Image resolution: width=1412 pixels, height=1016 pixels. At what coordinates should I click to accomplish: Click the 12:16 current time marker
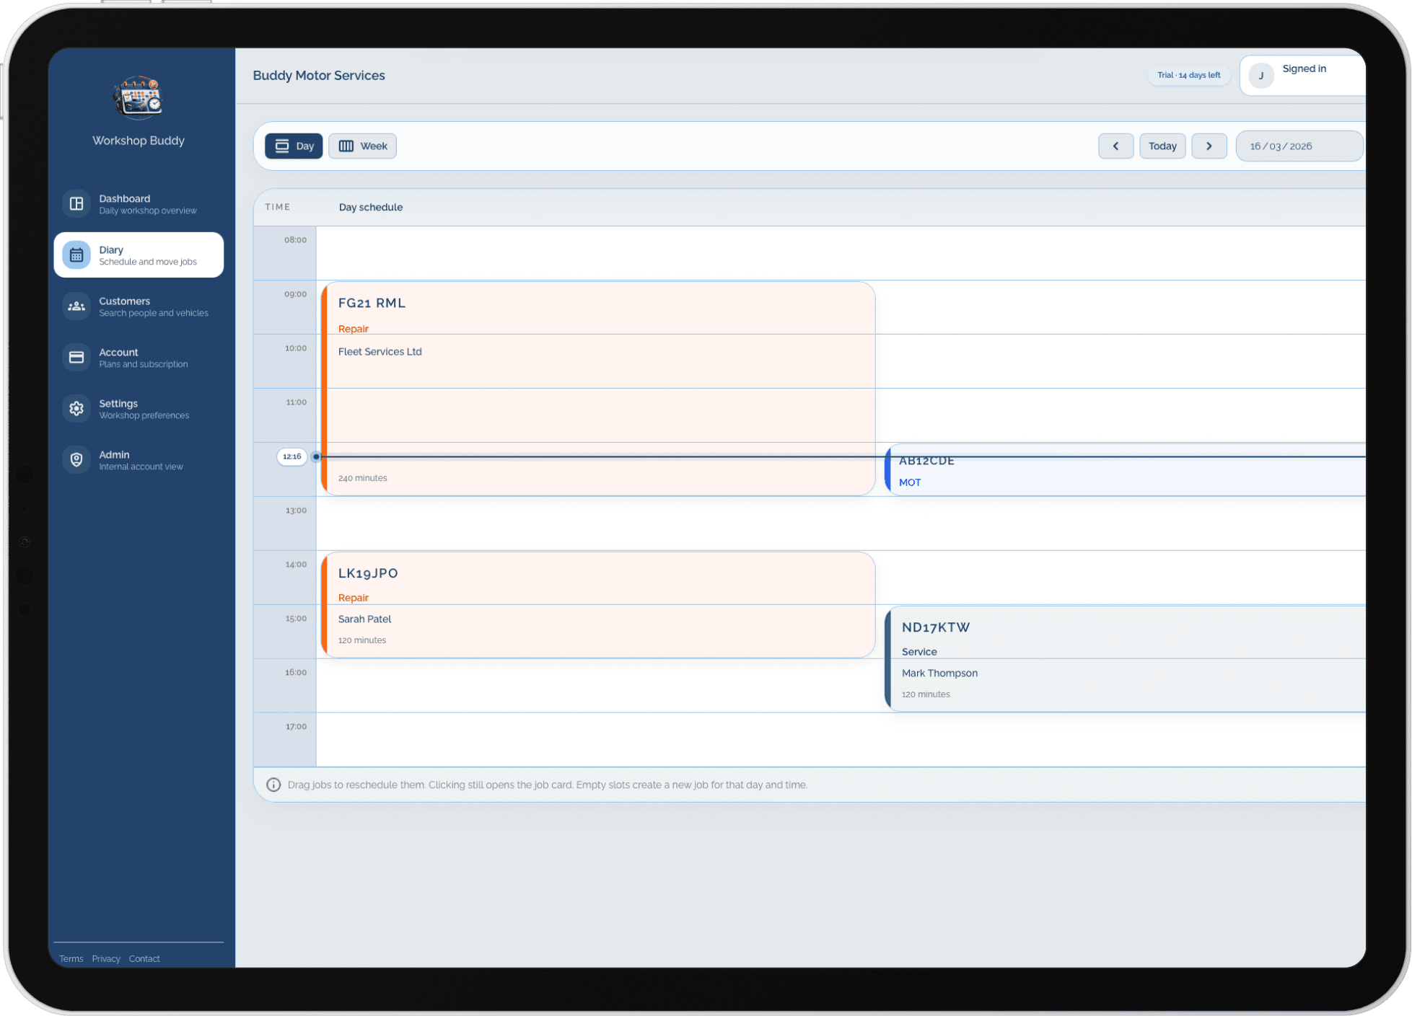(291, 456)
